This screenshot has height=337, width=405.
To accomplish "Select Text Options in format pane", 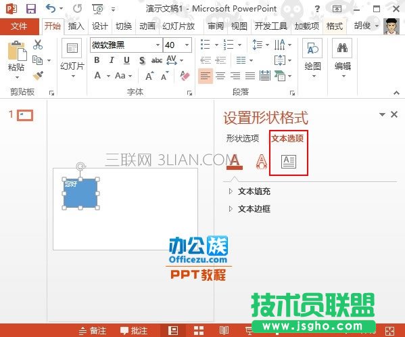I will pyautogui.click(x=287, y=139).
